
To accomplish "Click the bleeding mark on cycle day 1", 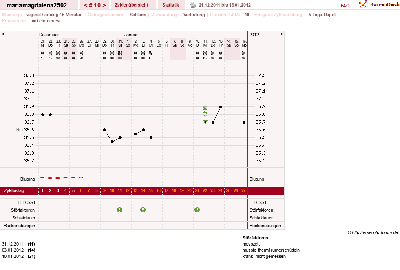I will [x=42, y=177].
